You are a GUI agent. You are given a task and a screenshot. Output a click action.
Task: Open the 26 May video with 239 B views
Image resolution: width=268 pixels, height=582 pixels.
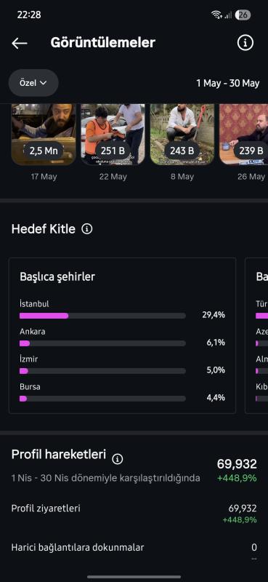point(243,135)
